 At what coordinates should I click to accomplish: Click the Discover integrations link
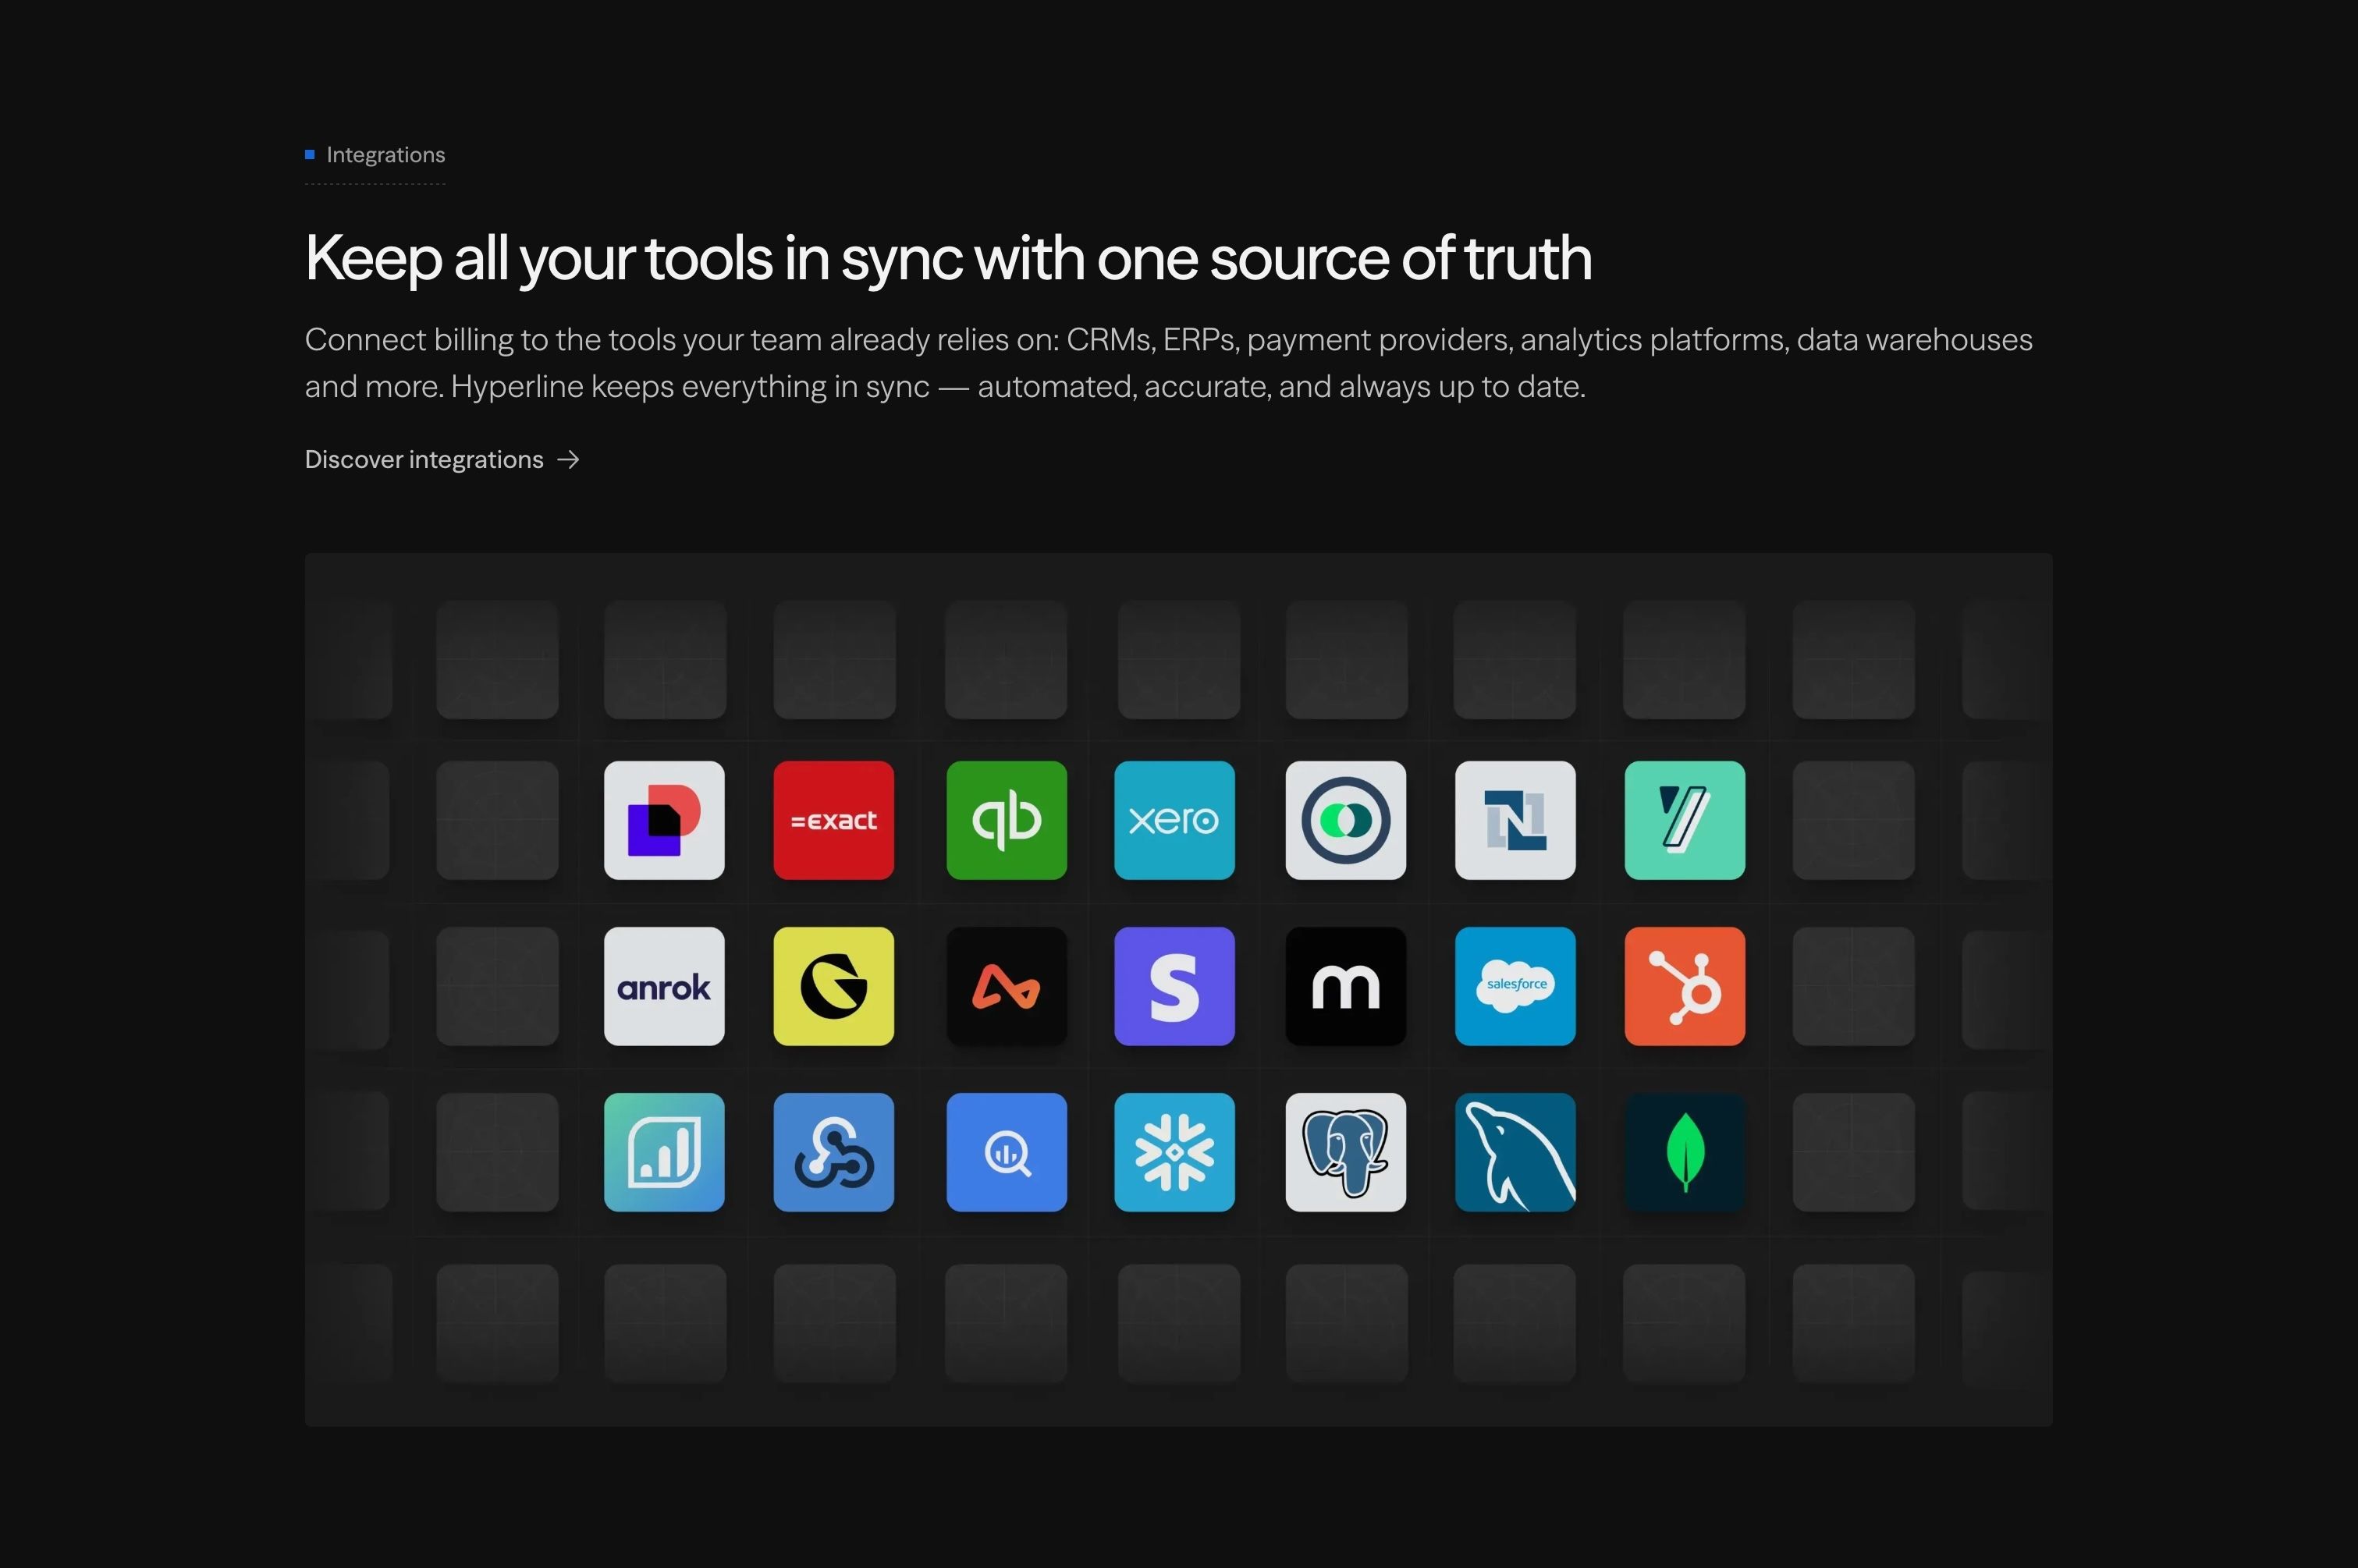click(442, 459)
